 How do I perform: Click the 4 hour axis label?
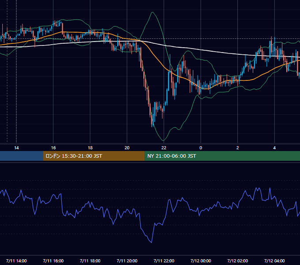(x=274, y=148)
